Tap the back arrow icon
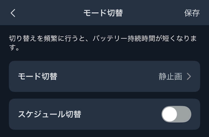209x137 pixels. 13,13
